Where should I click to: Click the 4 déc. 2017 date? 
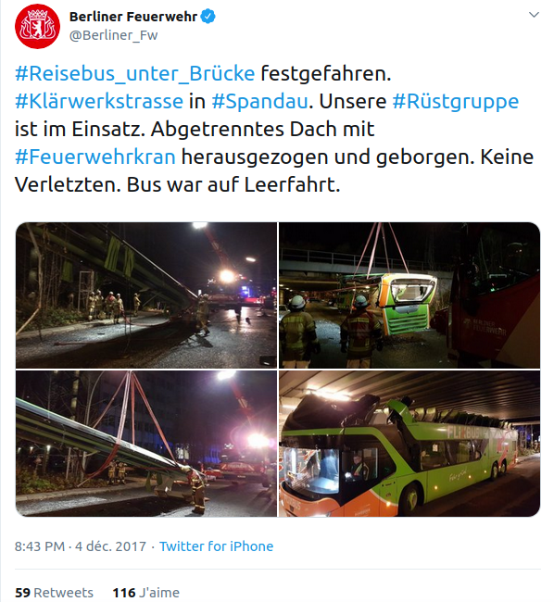(x=111, y=546)
